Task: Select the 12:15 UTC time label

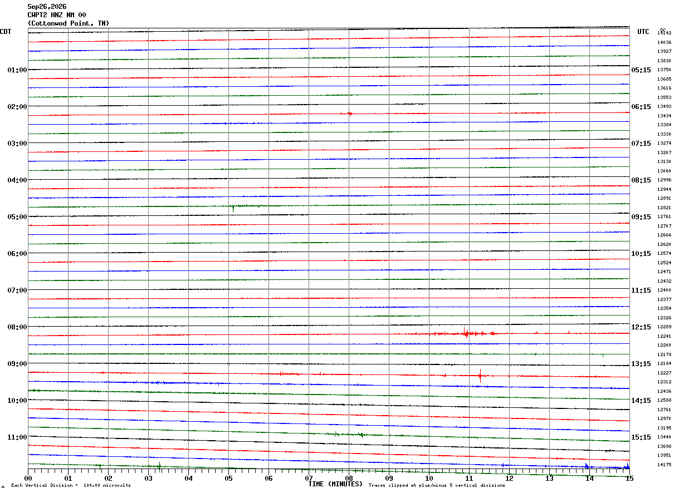Action: pos(641,327)
